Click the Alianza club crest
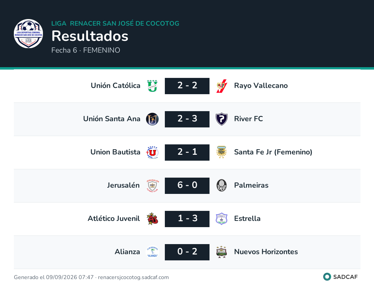Screen dimensions: 374x295 [152, 252]
